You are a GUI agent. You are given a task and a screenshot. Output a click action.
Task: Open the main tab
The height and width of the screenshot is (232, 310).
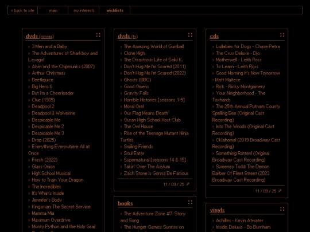[53, 10]
